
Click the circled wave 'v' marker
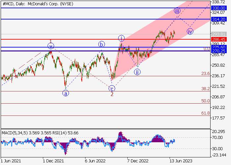pos(51,47)
